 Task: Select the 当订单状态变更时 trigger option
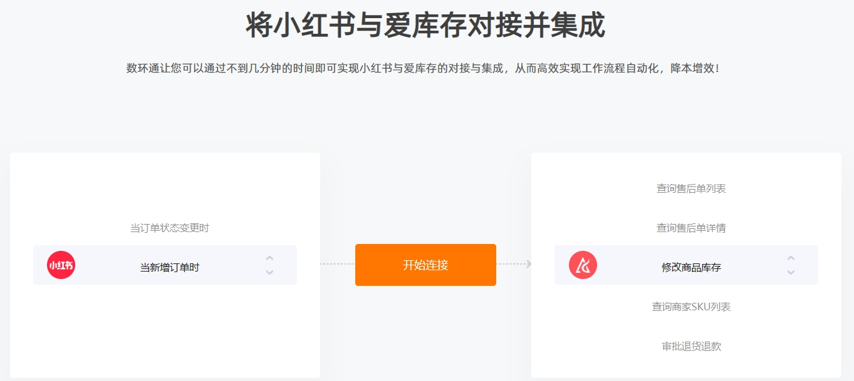pyautogui.click(x=169, y=228)
